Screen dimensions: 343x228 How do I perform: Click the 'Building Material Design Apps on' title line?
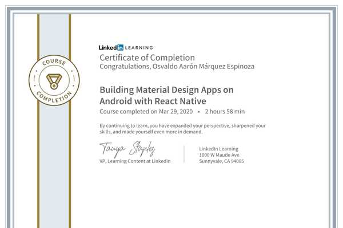[x=166, y=90]
